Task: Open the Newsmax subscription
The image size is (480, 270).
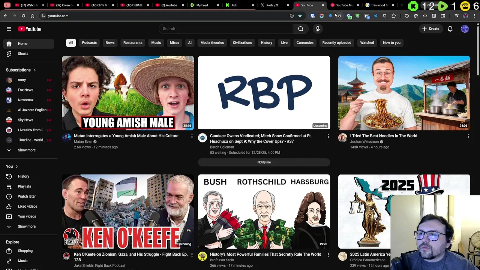Action: (28, 100)
